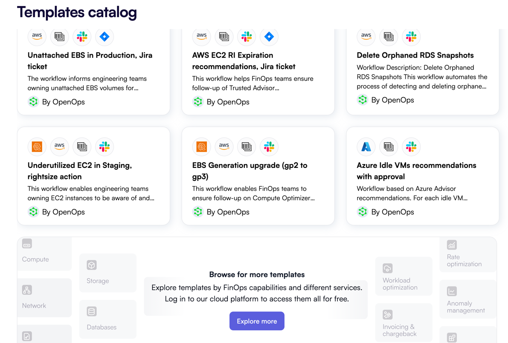Select the Anomaly management label
Screen dimensions: 508x343
pos(466,307)
